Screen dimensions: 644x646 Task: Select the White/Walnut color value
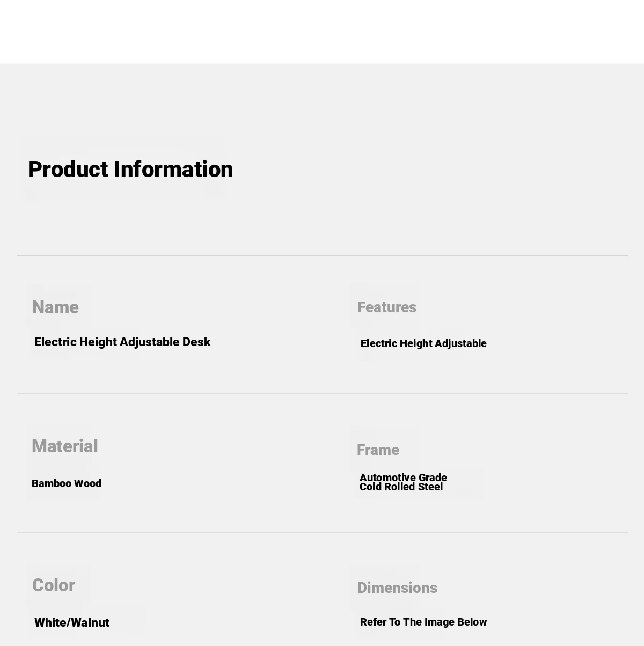pyautogui.click(x=72, y=623)
